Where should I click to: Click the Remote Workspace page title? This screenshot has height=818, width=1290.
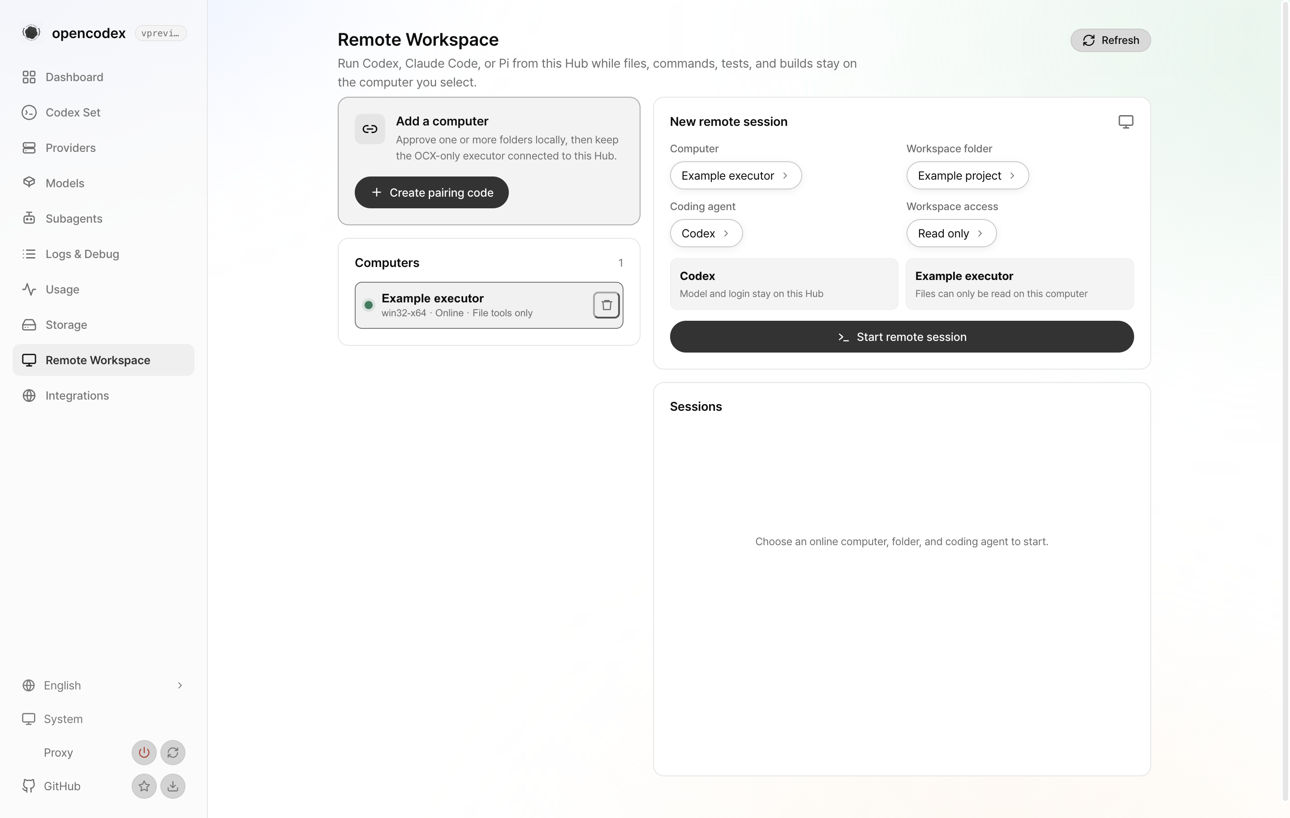418,39
